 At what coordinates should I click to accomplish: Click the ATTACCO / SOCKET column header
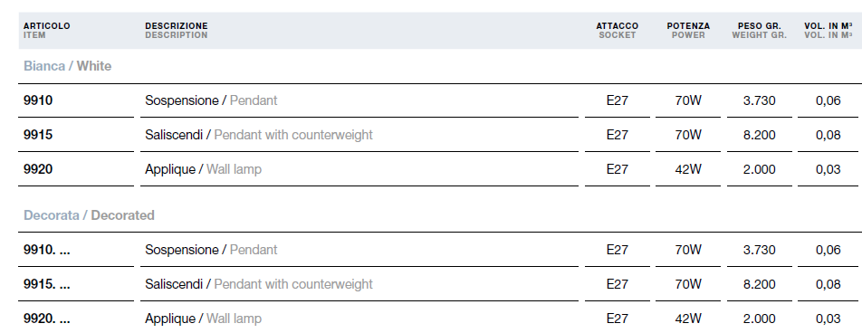coord(618,30)
